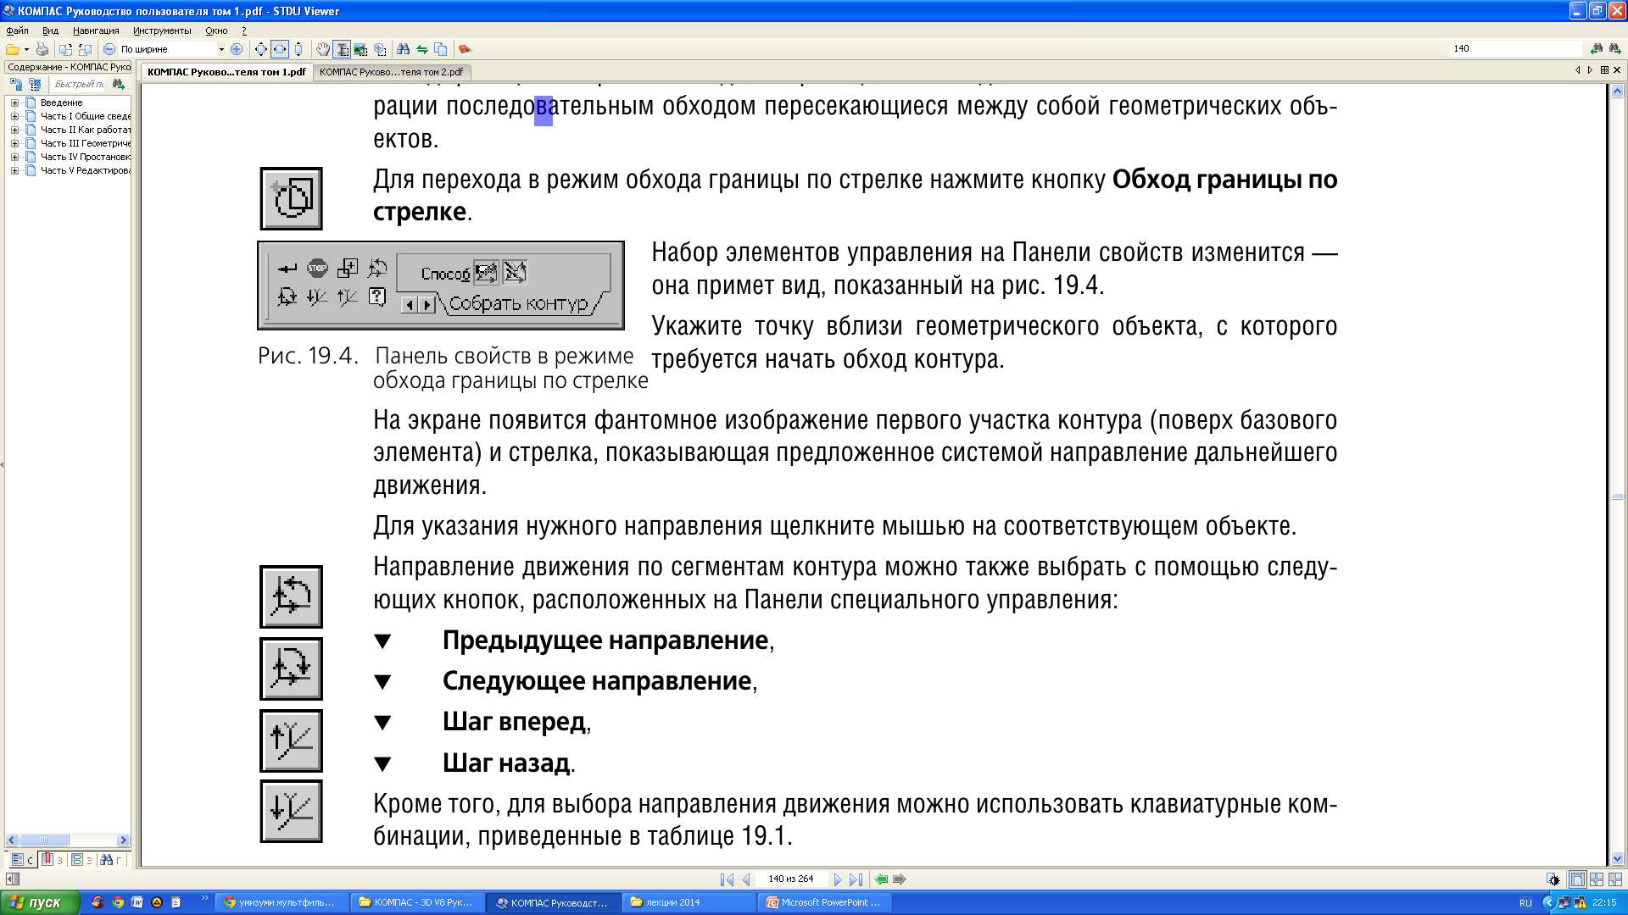Expand 'Часть II Как работать' node
Viewport: 1628px width, 915px height.
point(14,130)
